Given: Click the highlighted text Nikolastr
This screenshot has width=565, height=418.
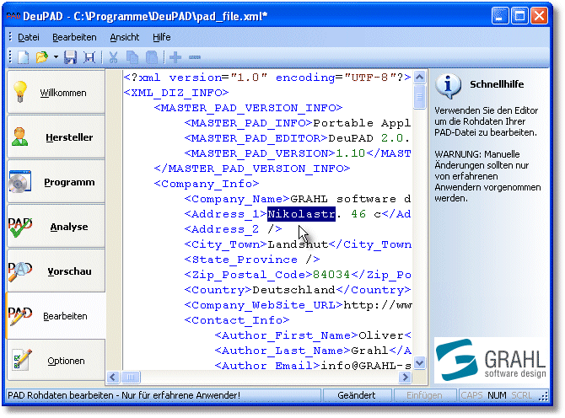Looking at the screenshot, I should [x=301, y=214].
